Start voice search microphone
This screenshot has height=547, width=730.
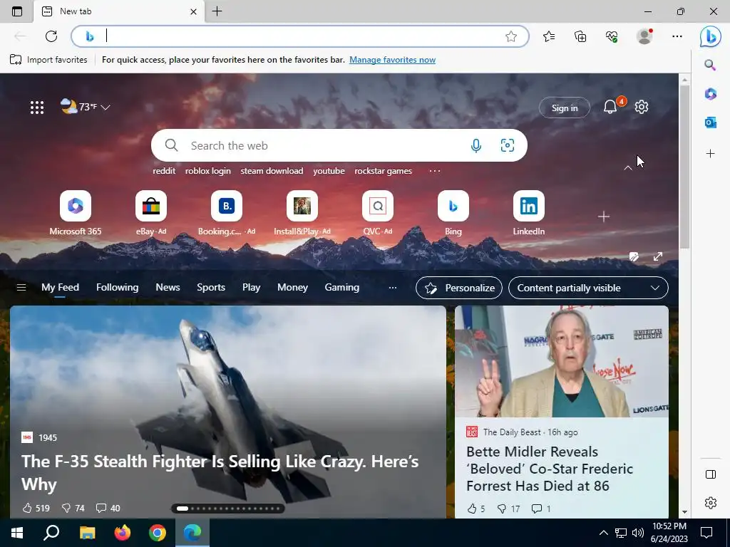[475, 145]
